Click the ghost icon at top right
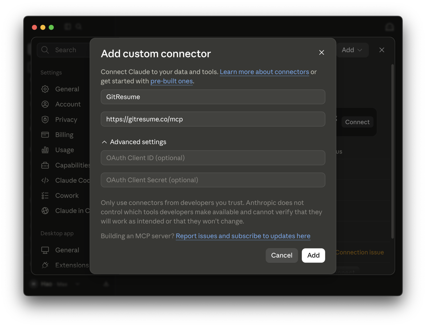 [x=390, y=27]
